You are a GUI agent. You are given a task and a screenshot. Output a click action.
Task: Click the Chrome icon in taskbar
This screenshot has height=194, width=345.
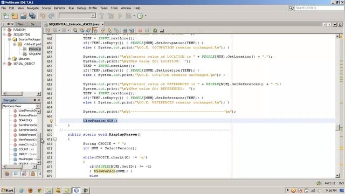pos(39,190)
